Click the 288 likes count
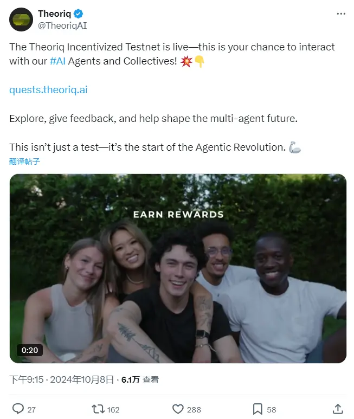 click(x=194, y=410)
